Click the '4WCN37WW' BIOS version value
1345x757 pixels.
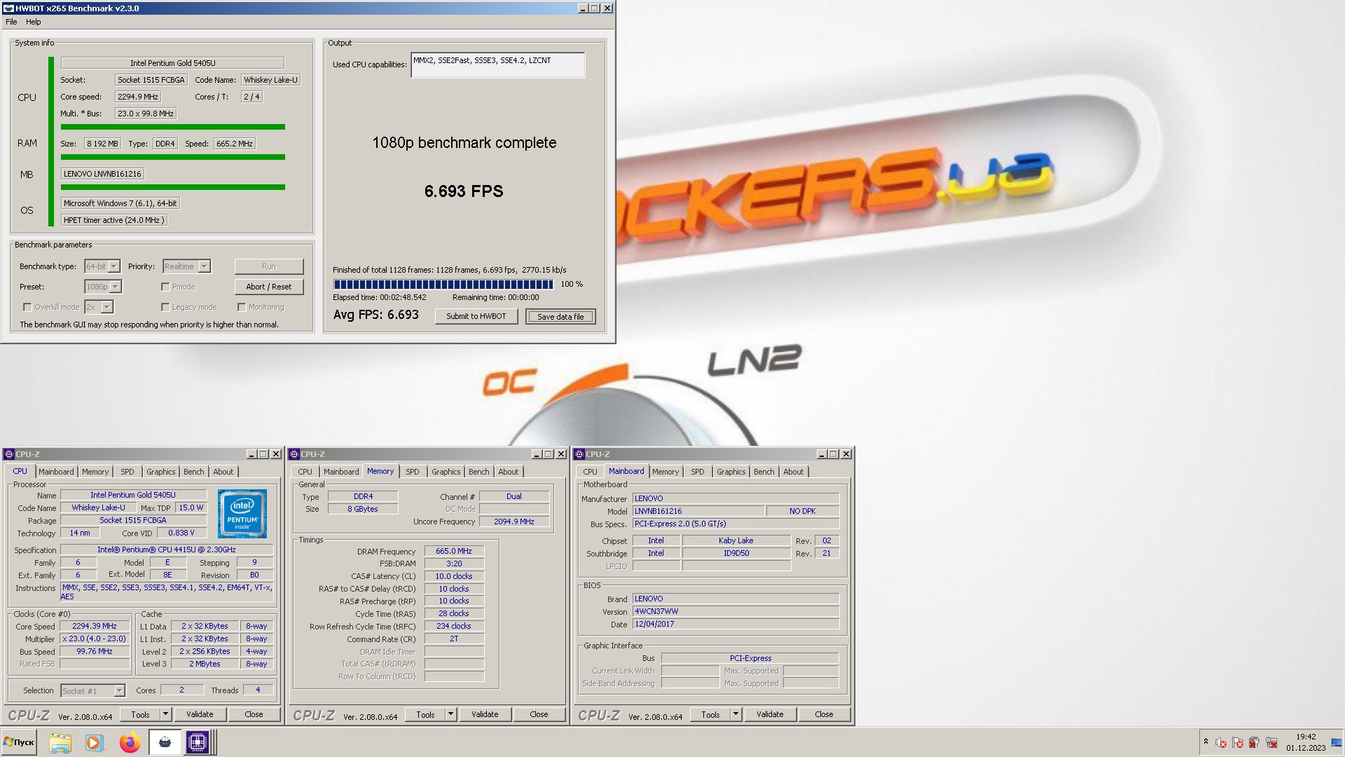pos(736,611)
